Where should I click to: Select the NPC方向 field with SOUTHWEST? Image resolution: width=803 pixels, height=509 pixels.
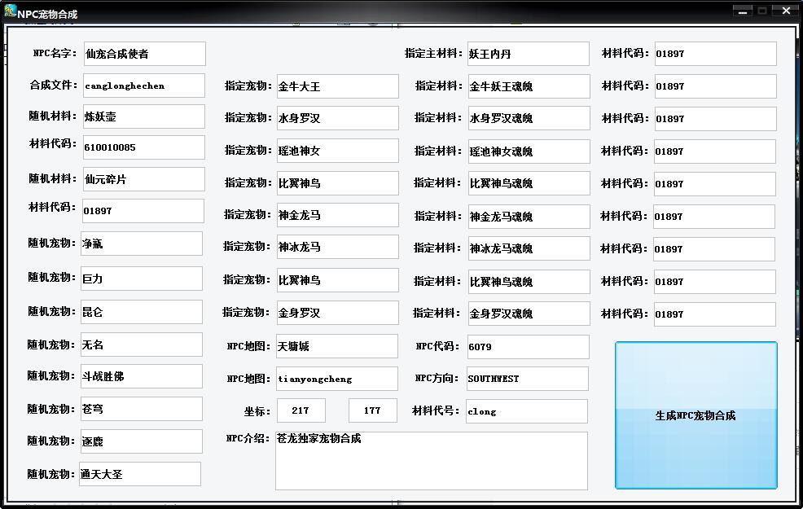point(526,379)
